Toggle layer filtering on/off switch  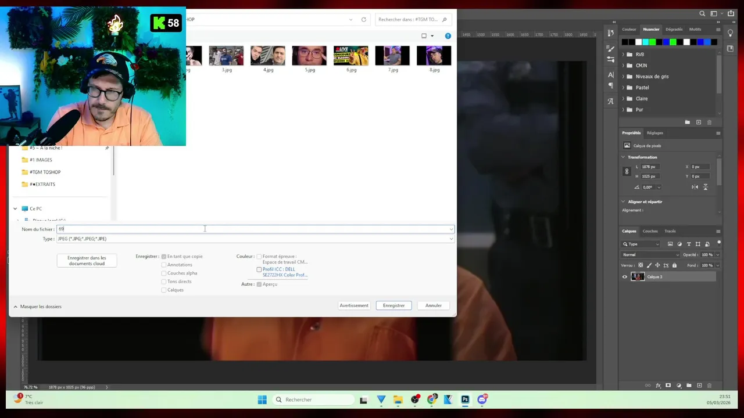click(719, 243)
